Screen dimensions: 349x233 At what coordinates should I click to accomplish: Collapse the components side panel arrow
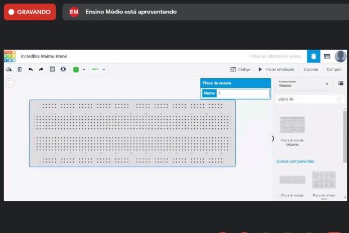pyautogui.click(x=273, y=138)
